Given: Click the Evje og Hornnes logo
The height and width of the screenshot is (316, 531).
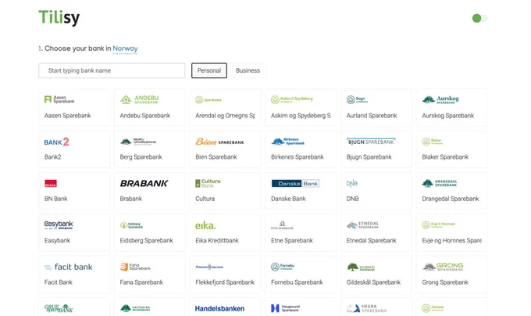Looking at the screenshot, I should tap(439, 224).
